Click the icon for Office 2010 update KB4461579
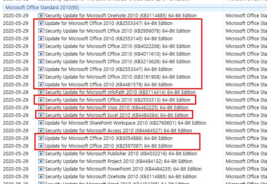 click(41, 85)
